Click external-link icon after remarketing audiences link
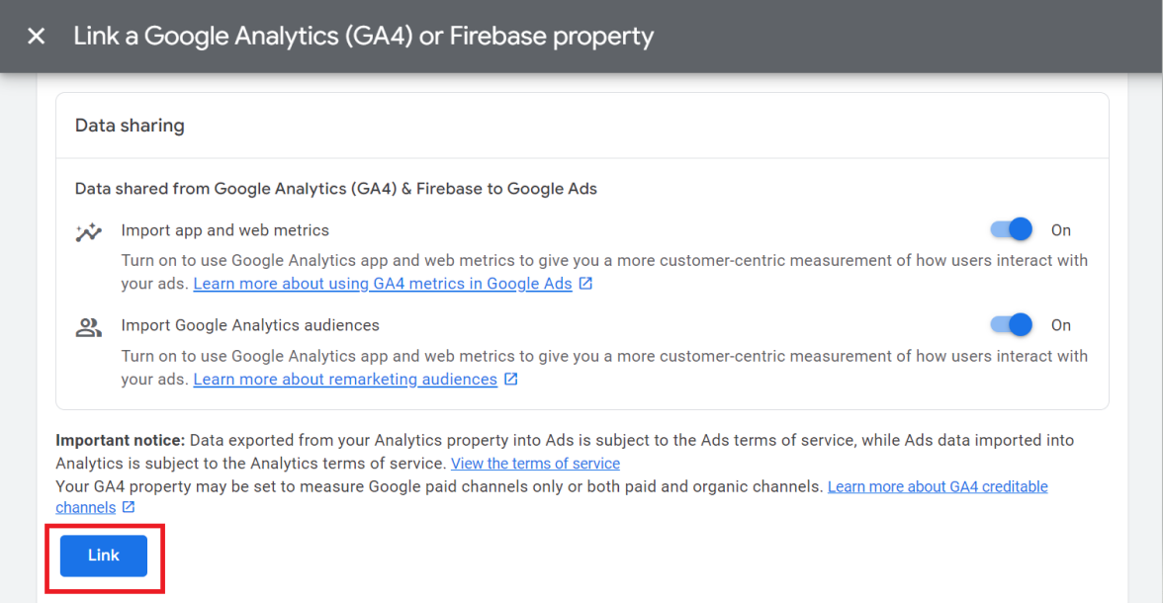The image size is (1163, 603). point(511,379)
